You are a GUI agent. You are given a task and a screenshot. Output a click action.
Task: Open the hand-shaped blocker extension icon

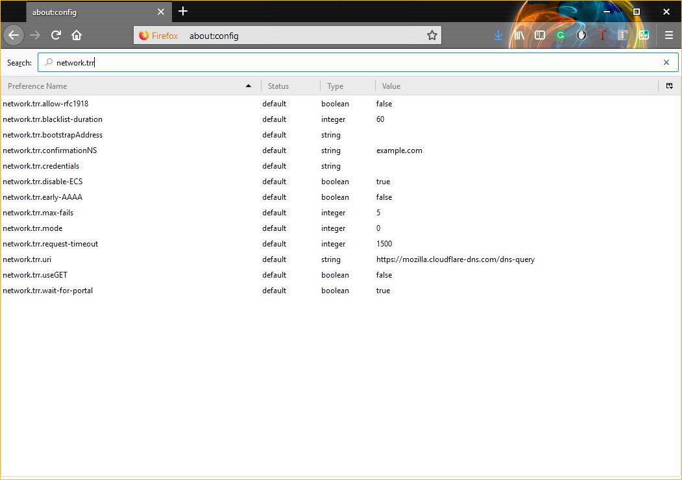[581, 36]
